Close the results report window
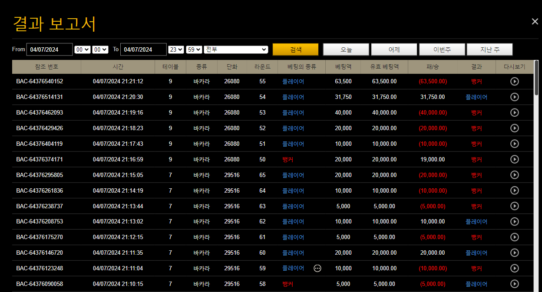542x292 pixels. click(535, 22)
